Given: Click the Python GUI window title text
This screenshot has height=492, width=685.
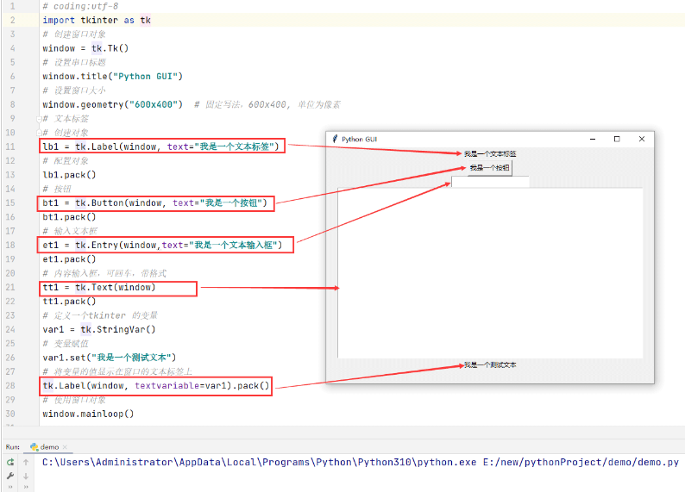Looking at the screenshot, I should pos(359,139).
